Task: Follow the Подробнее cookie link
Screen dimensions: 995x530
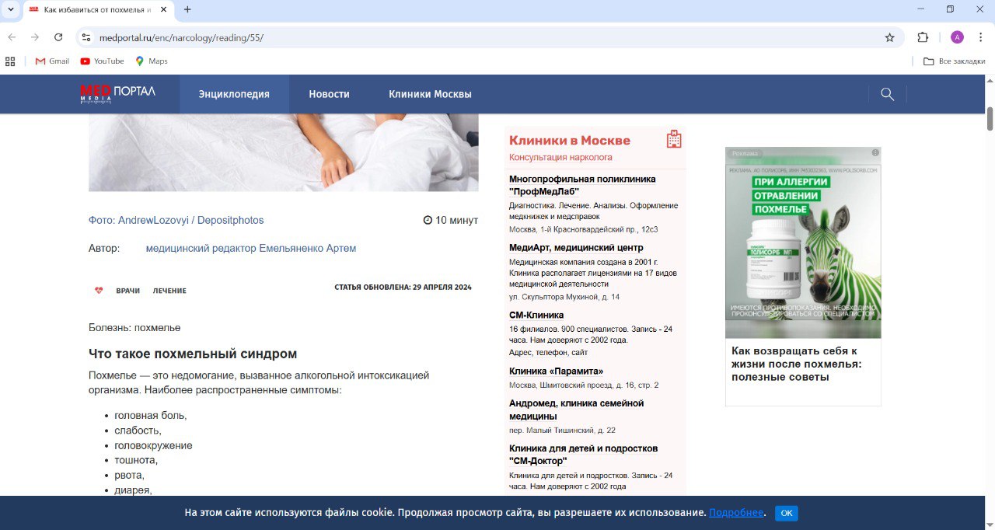Action: [735, 513]
